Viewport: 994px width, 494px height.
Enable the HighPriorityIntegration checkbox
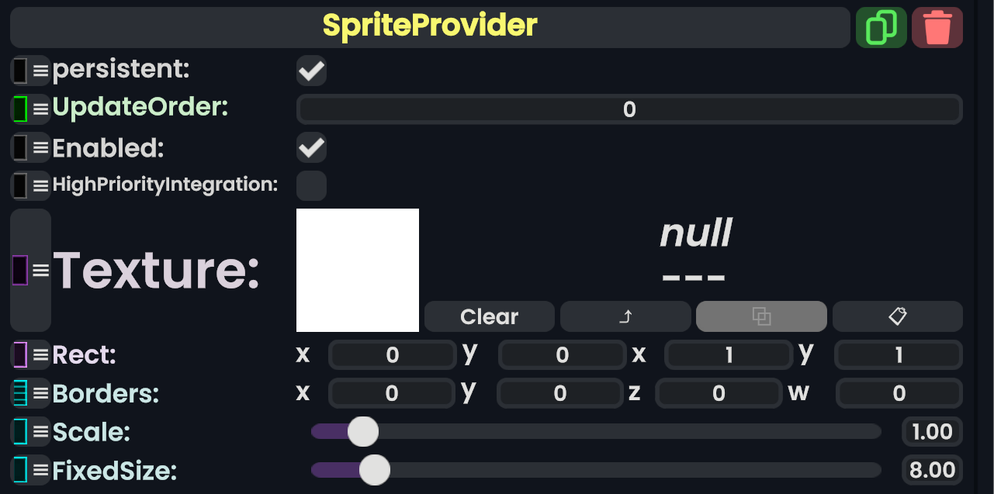pos(311,185)
